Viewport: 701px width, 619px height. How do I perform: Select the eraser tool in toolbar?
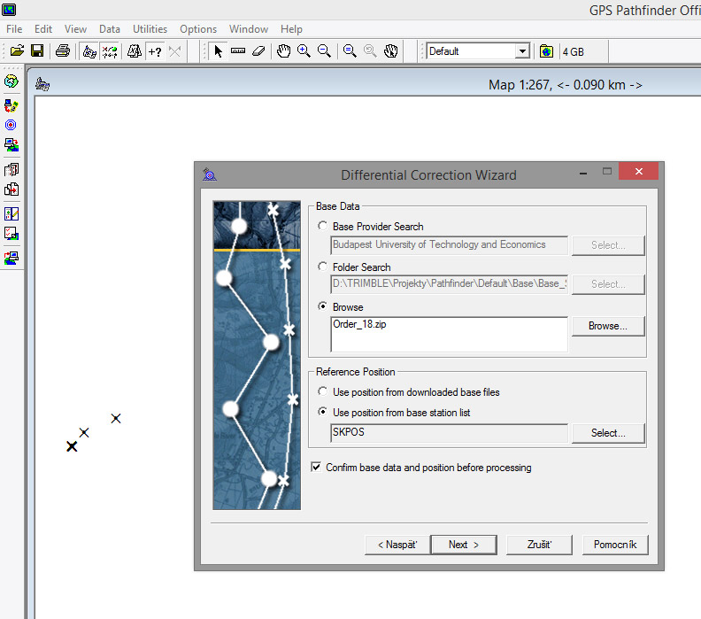point(258,51)
